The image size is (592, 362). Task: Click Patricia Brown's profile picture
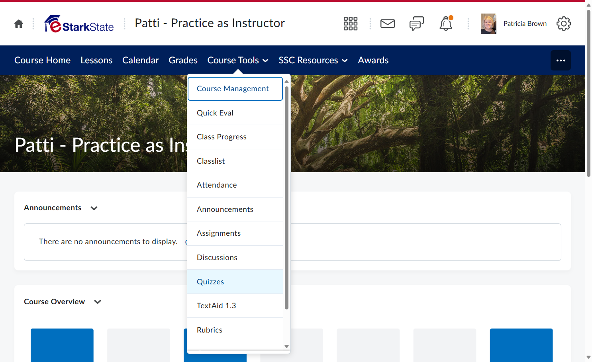(x=488, y=24)
